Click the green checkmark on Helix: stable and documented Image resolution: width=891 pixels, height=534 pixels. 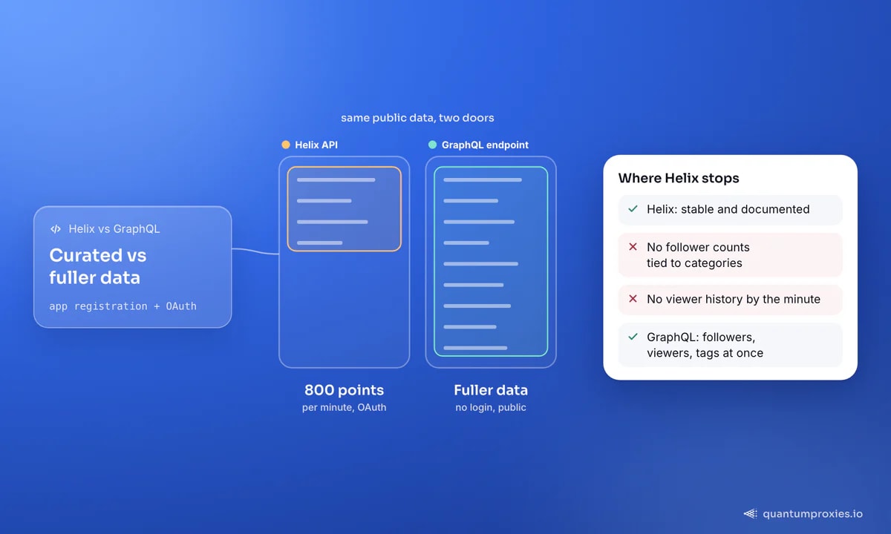[x=633, y=209]
